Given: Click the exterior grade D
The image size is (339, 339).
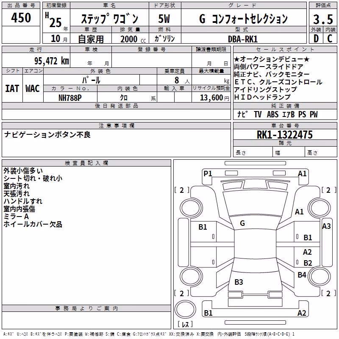Looking at the screenshot, I should [x=316, y=39].
